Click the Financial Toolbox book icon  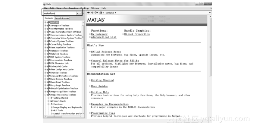click(48, 73)
